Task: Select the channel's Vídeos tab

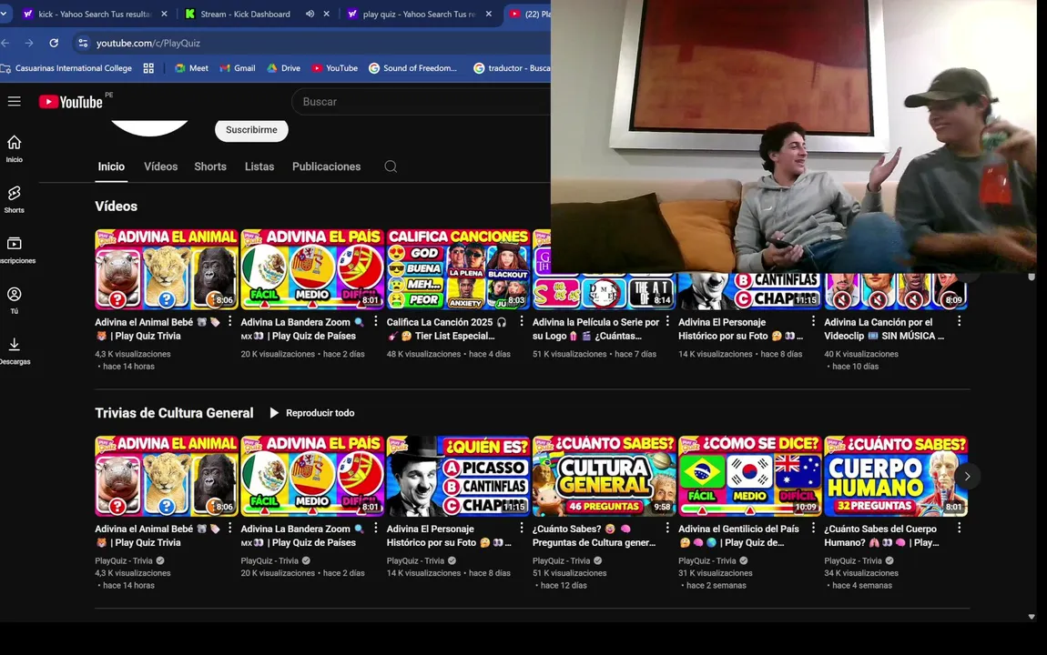Action: pyautogui.click(x=161, y=166)
